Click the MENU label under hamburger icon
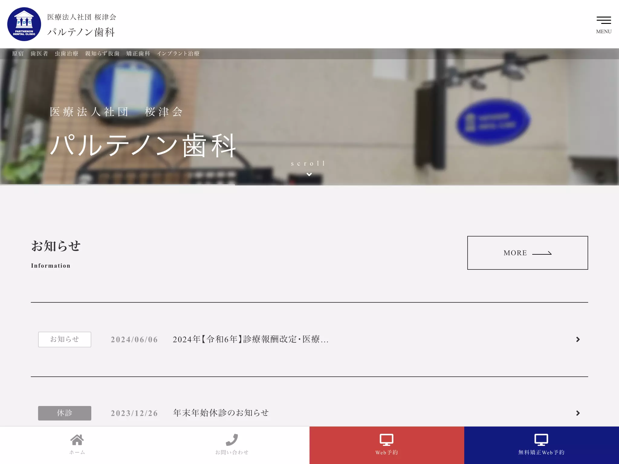 tap(604, 31)
